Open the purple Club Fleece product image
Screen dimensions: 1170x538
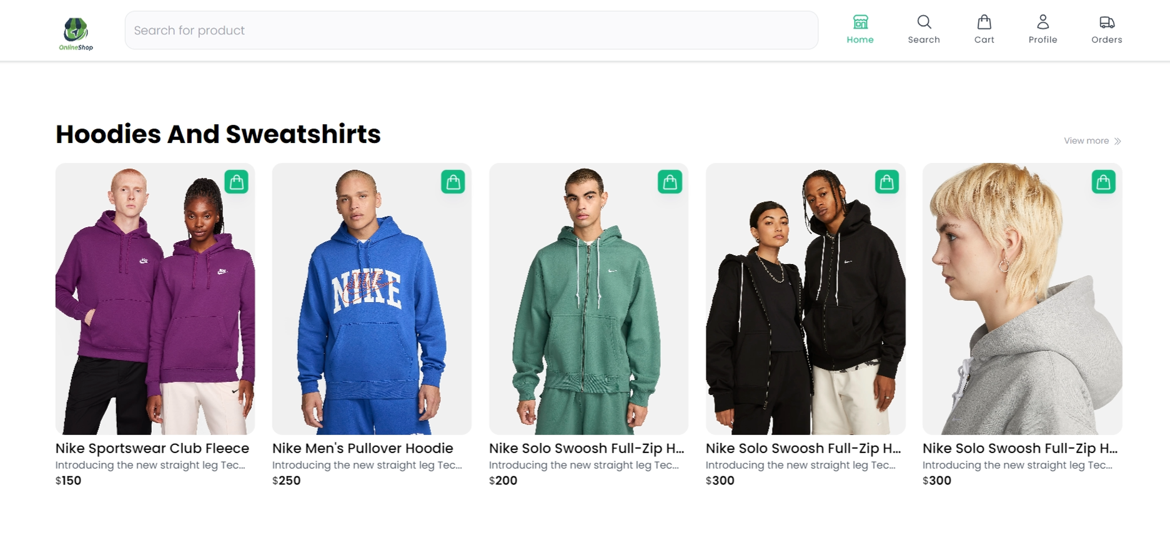tap(155, 299)
